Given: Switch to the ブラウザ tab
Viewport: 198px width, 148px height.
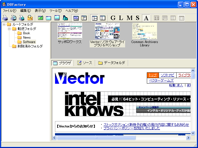Looking at the screenshot, I should point(62,63).
